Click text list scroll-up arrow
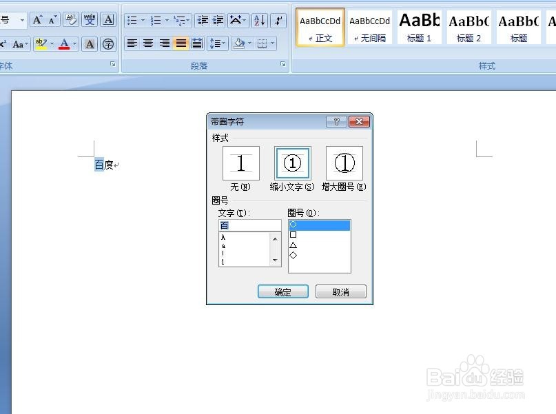Viewport: 556px width, 414px height. click(x=275, y=239)
